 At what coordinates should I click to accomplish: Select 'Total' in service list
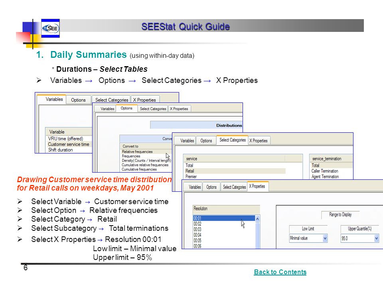point(235,165)
